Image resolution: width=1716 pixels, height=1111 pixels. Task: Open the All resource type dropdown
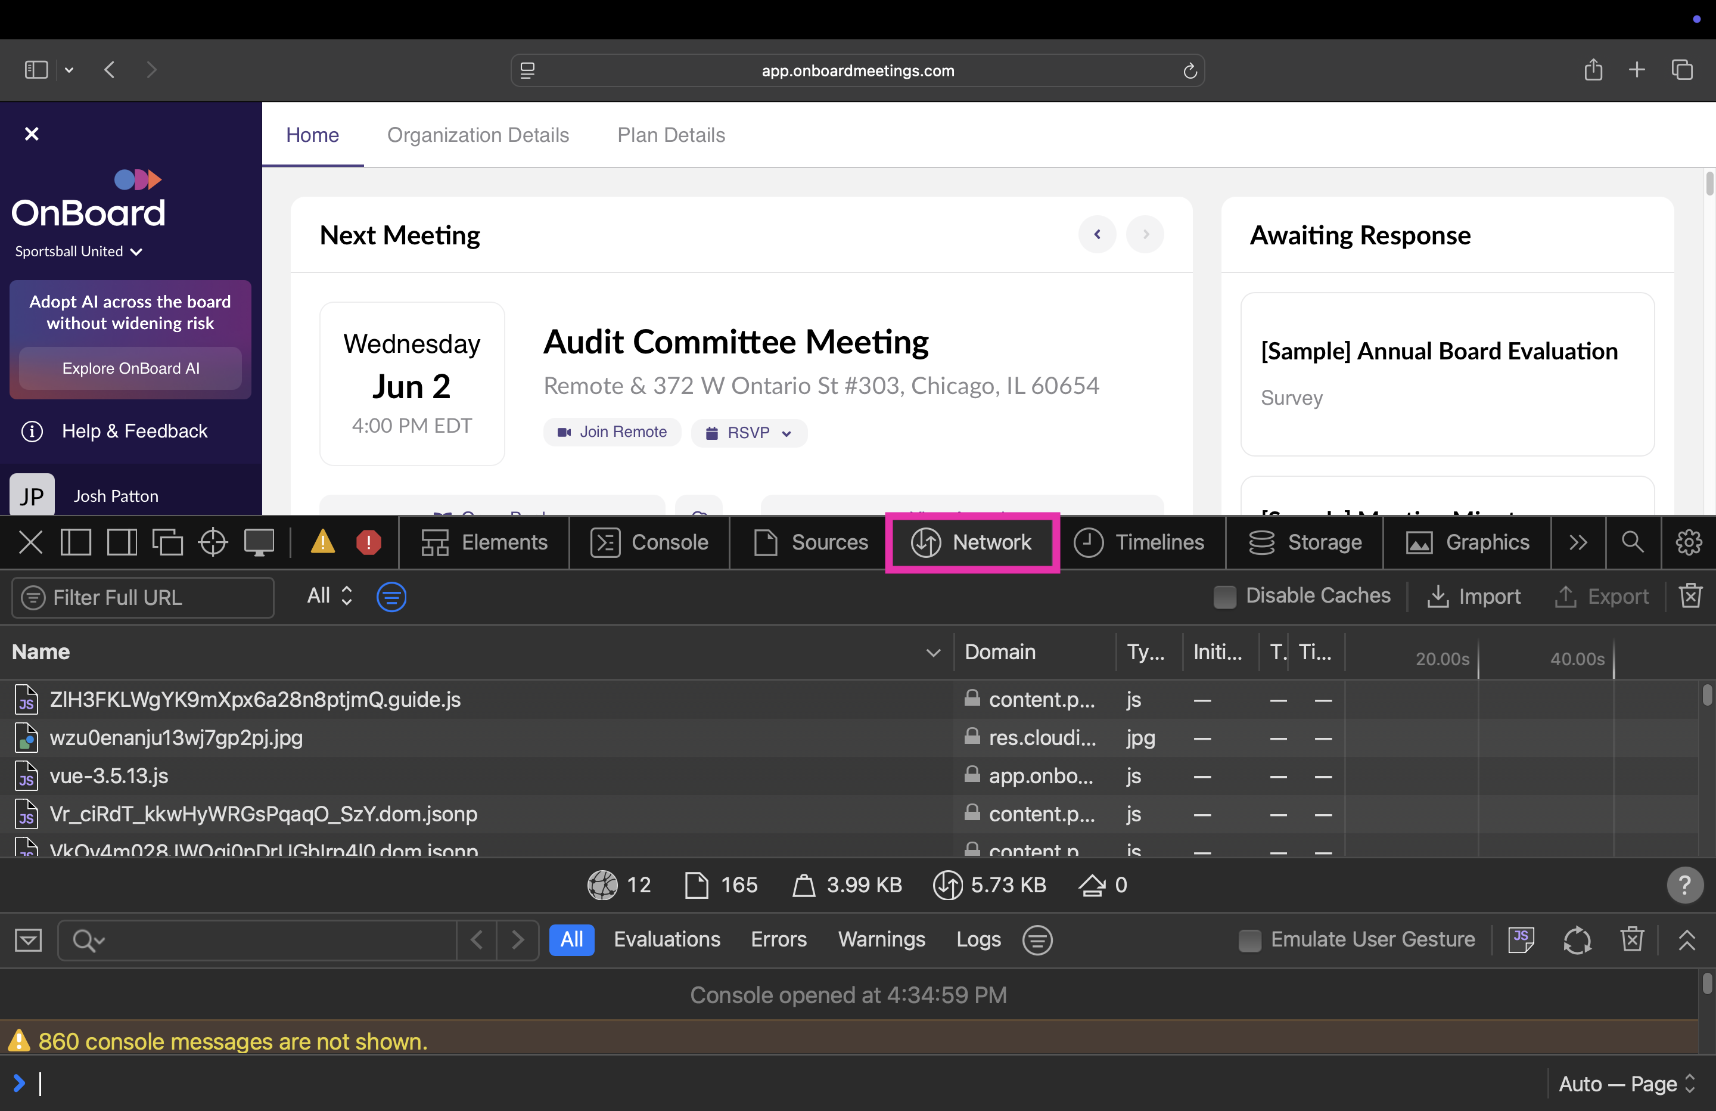(x=329, y=596)
